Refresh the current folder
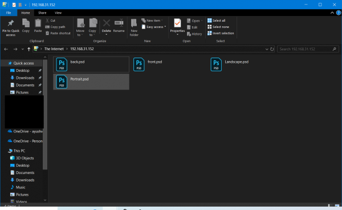Screen dimensions: 342x210 point(272,49)
